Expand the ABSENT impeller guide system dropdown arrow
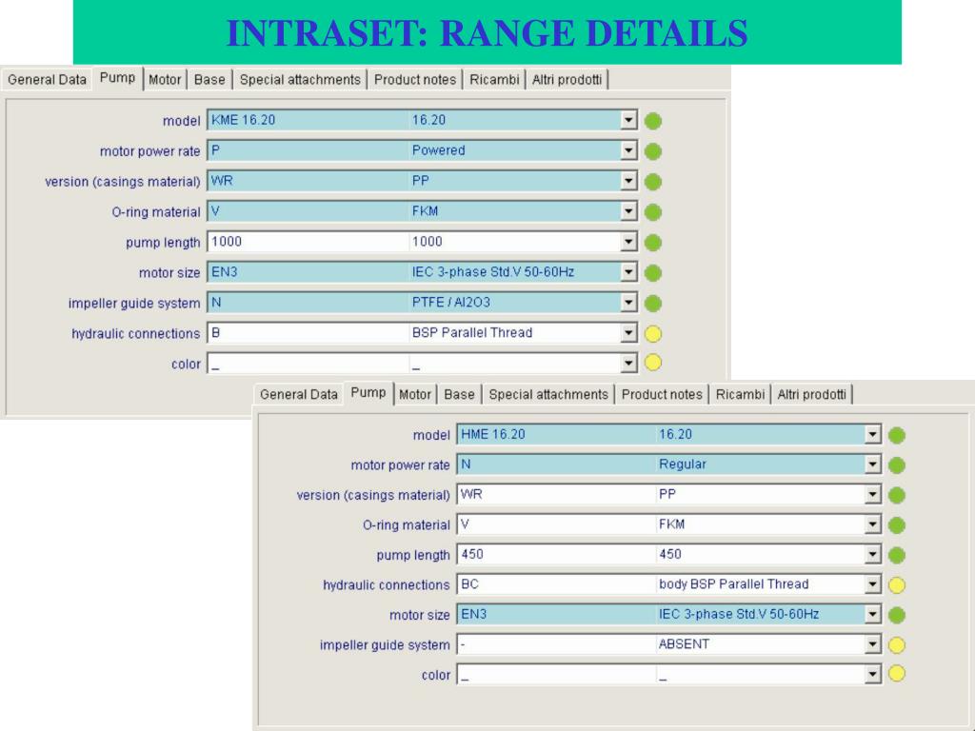The image size is (975, 731). click(873, 644)
